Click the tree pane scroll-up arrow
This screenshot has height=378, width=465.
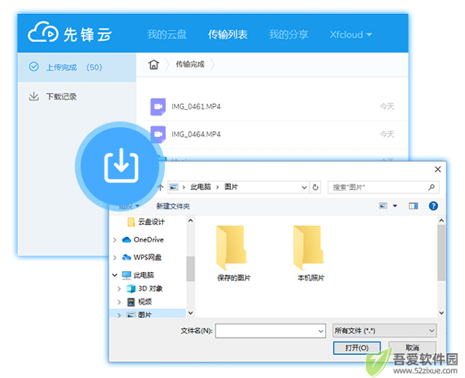click(x=191, y=221)
